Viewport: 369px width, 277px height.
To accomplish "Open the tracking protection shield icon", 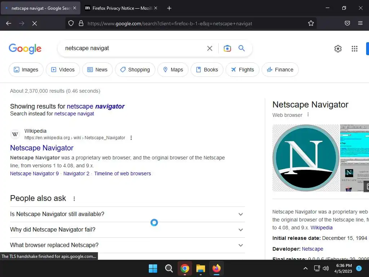I will click(x=71, y=23).
